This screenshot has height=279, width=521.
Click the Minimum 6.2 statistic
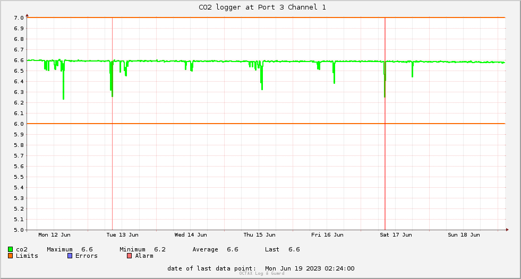tap(142, 249)
